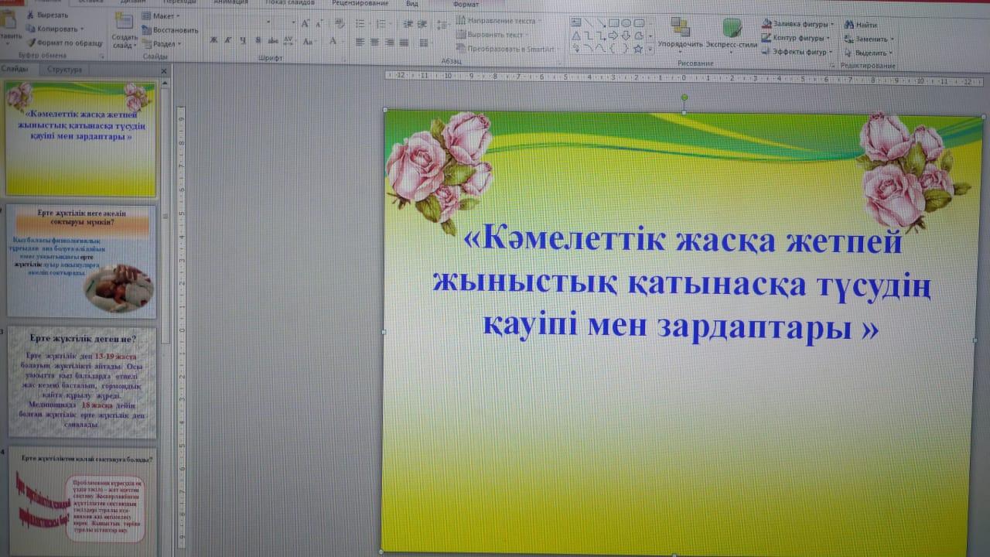Open the Вид ribbon tab

pyautogui.click(x=413, y=3)
